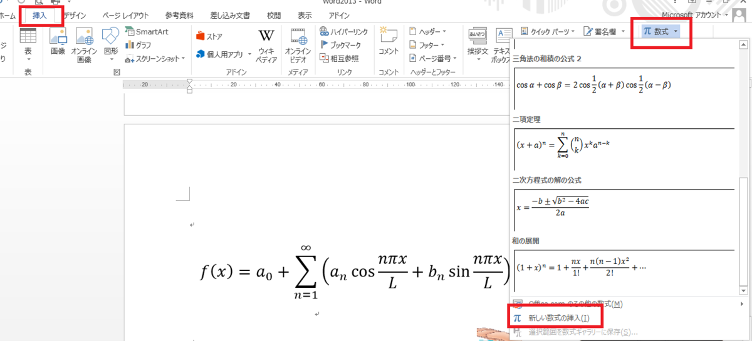
Task: Open Office.com のその他の数式 submenu
Action: [x=630, y=304]
